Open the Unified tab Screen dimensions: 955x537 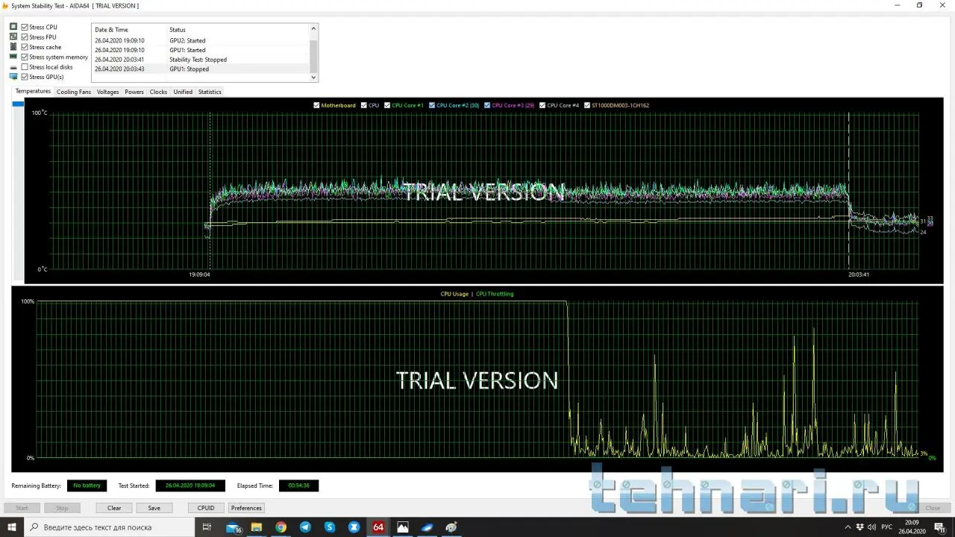pos(183,92)
